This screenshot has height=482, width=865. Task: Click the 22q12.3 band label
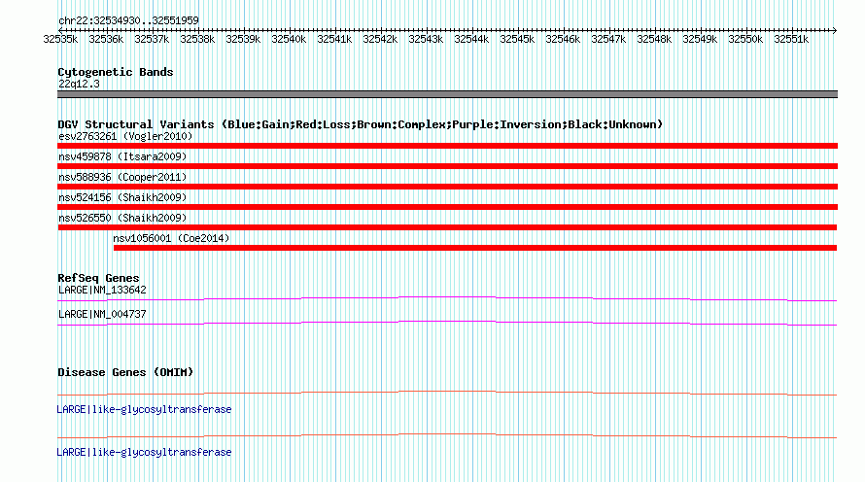[79, 84]
